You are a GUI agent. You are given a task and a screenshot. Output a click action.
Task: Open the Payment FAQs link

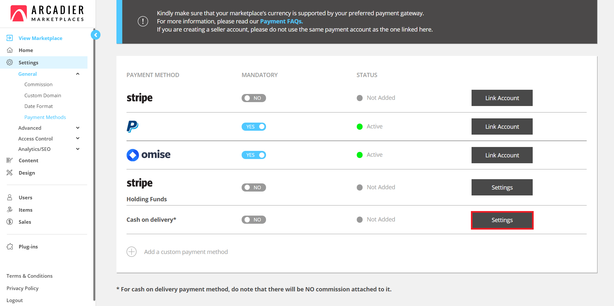click(281, 21)
